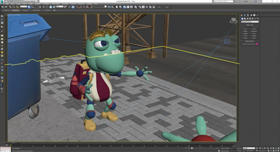280x152 pixels.
Task: Toggle Percent Snap
Action: coord(84,7)
